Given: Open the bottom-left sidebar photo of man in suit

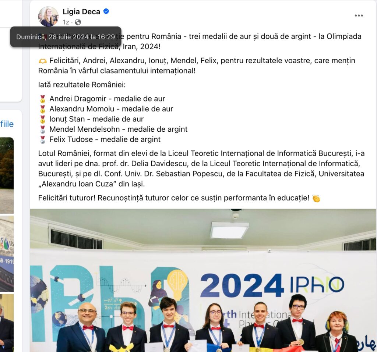Looking at the screenshot, I should pos(7,323).
